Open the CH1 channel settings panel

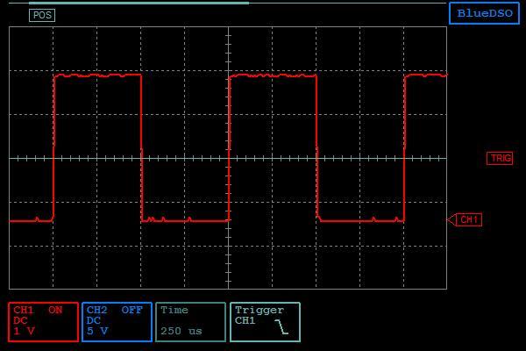click(43, 322)
